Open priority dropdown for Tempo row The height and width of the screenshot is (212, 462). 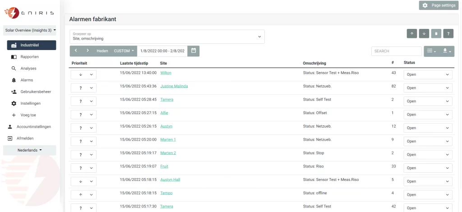pos(83,194)
